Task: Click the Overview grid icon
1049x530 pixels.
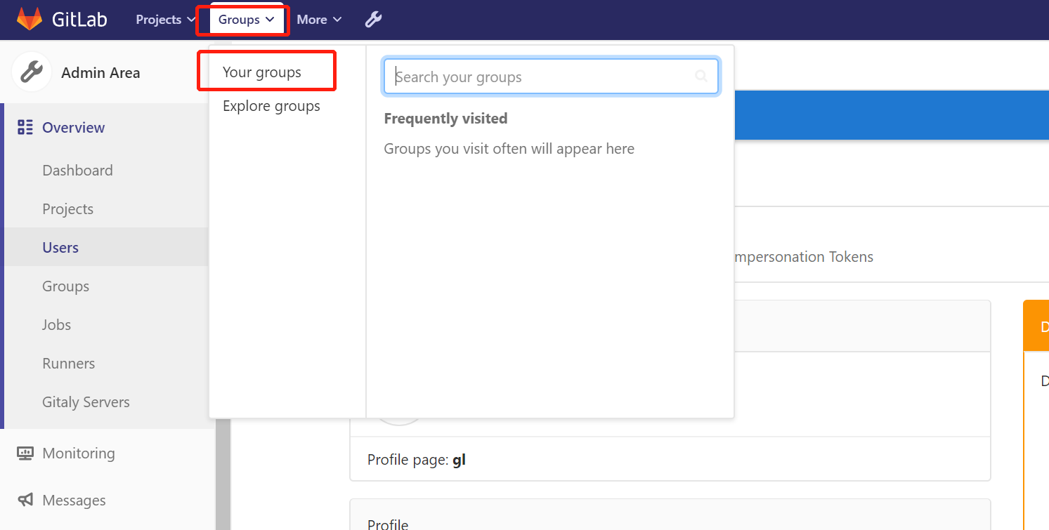Action: (x=25, y=127)
